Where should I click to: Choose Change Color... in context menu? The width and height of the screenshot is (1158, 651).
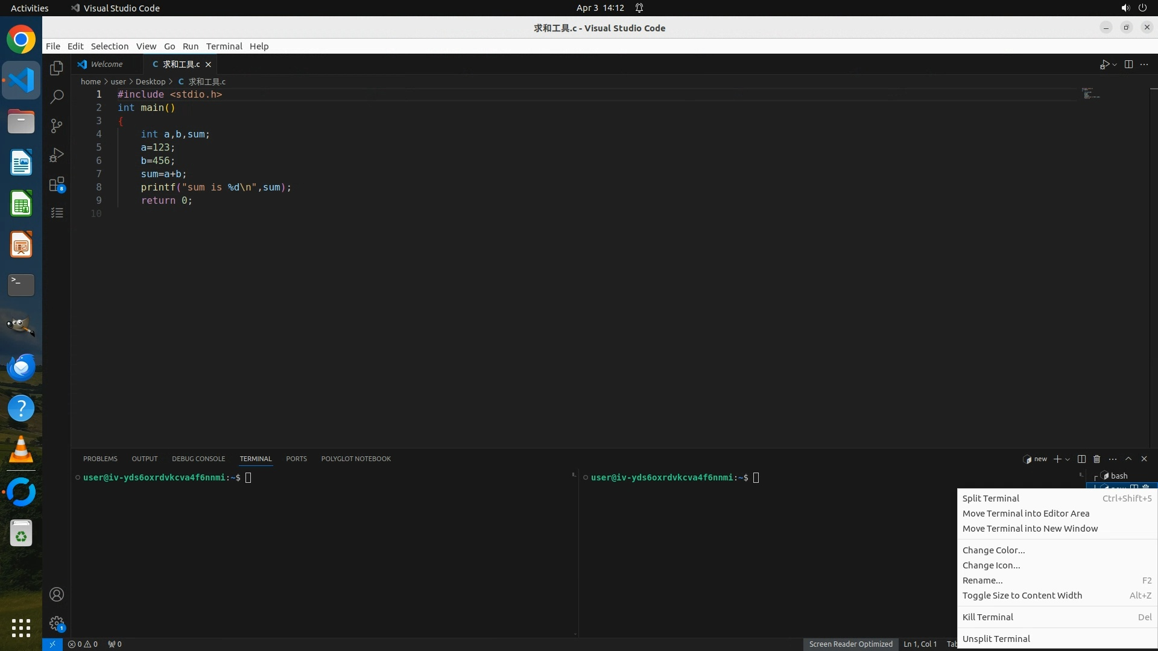(x=993, y=550)
